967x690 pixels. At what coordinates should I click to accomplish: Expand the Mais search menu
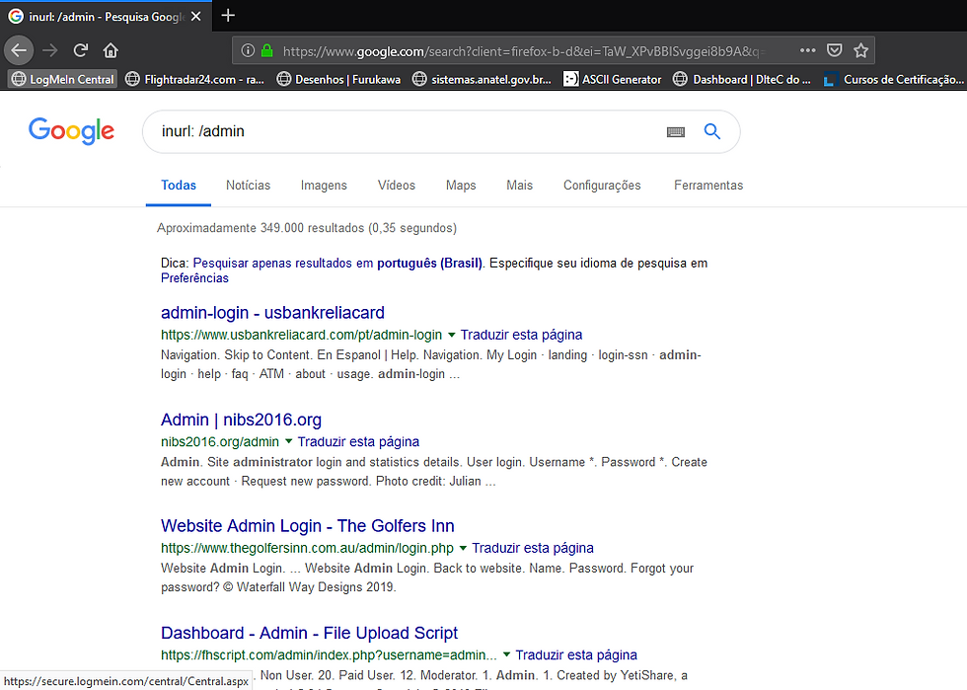[519, 186]
